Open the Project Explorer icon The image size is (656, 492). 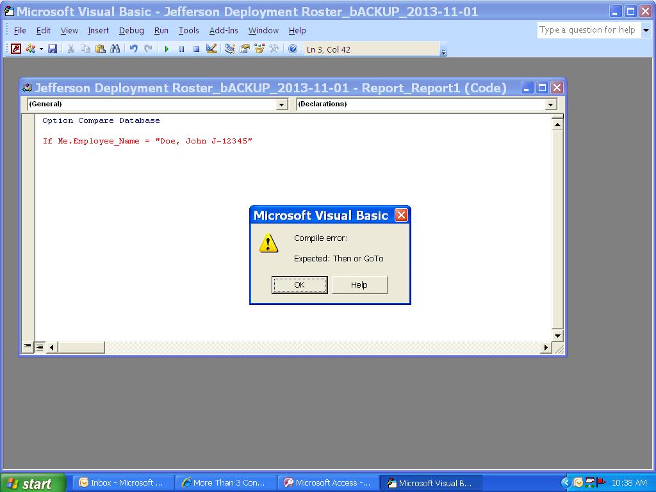(x=230, y=49)
